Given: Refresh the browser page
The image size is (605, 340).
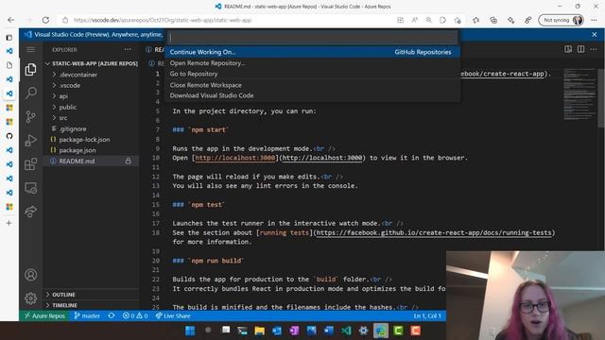Looking at the screenshot, I should (x=45, y=20).
